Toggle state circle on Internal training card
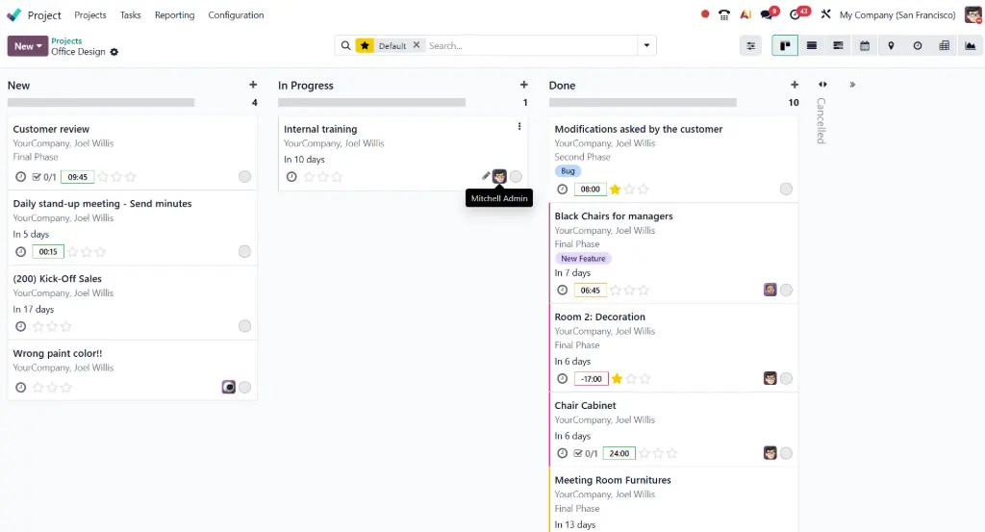The image size is (985, 532). [516, 177]
